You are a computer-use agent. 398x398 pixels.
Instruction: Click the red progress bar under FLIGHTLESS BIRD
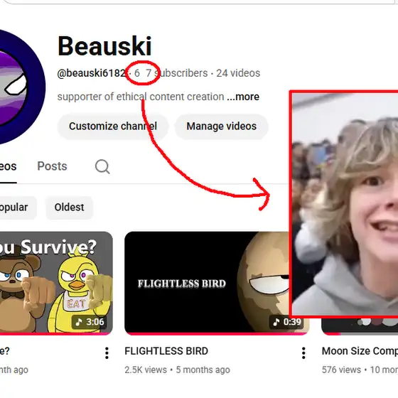coord(207,333)
